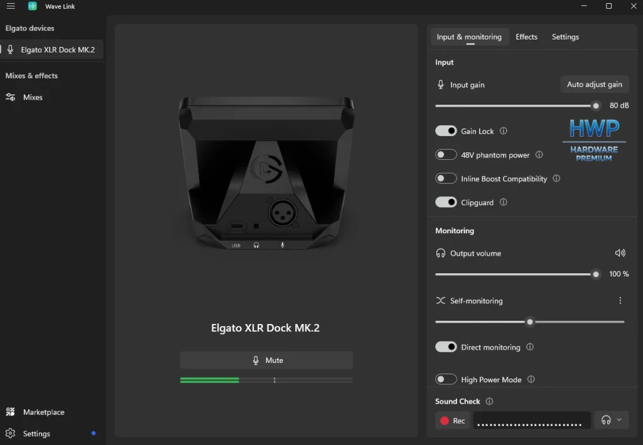
Task: Click the 80 dB gain value
Action: [x=619, y=106]
